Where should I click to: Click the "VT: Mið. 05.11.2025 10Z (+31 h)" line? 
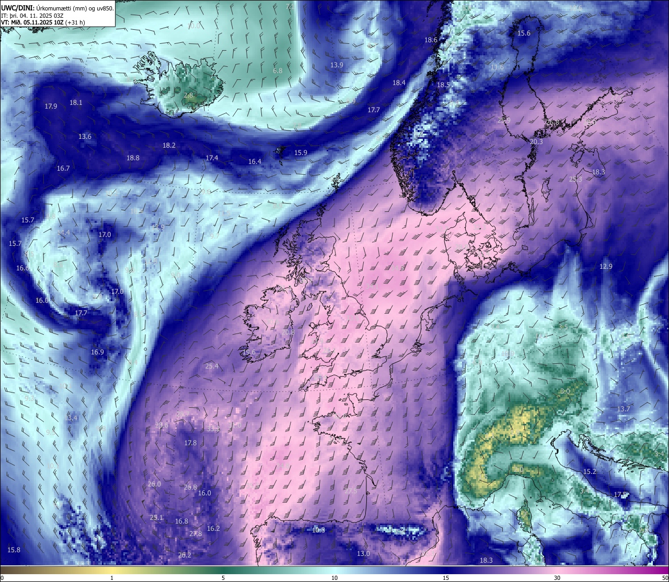tap(43, 22)
